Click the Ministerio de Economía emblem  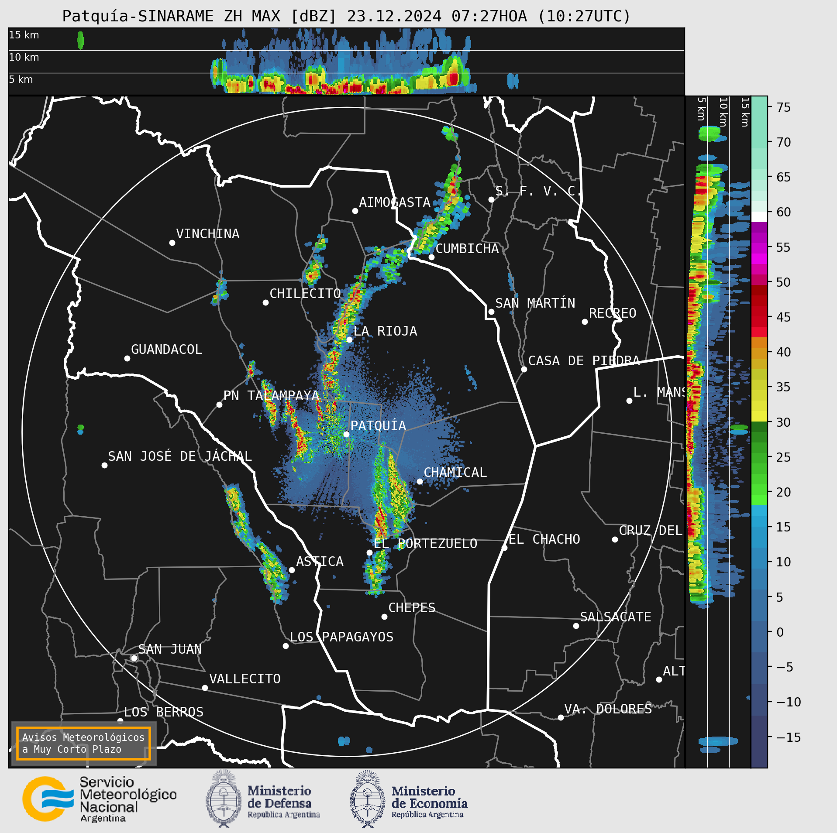[x=368, y=799]
